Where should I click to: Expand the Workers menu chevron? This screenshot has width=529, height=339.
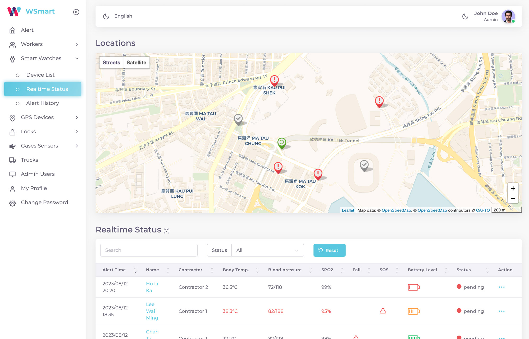point(77,44)
